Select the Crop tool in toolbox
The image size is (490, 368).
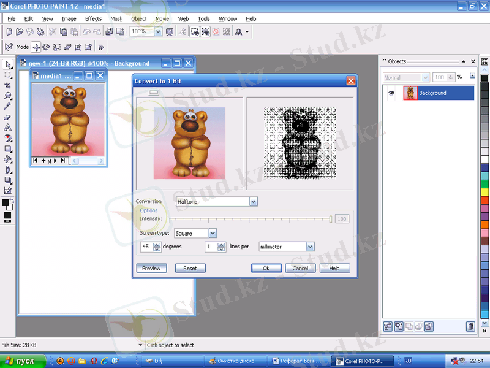tap(8, 85)
